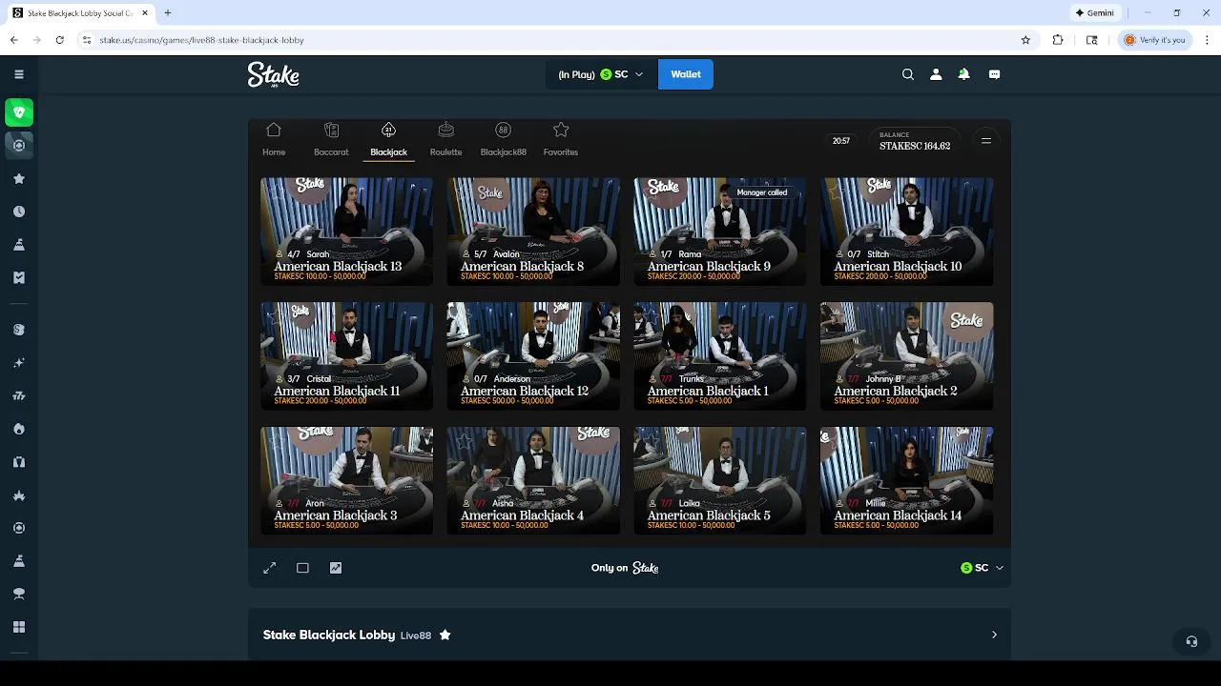1221x686 pixels.
Task: Open browser extensions puzzle icon
Action: pos(1058,40)
